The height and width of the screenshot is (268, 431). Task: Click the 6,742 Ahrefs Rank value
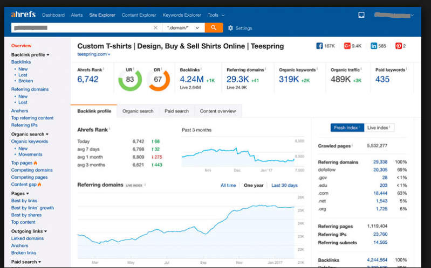[88, 79]
